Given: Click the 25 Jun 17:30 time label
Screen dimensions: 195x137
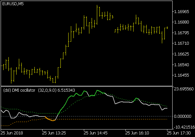Looking at the screenshot, I should (x=178, y=133).
